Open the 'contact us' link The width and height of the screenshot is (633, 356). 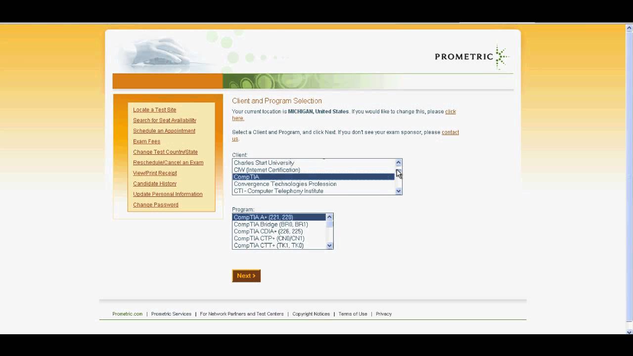click(450, 133)
